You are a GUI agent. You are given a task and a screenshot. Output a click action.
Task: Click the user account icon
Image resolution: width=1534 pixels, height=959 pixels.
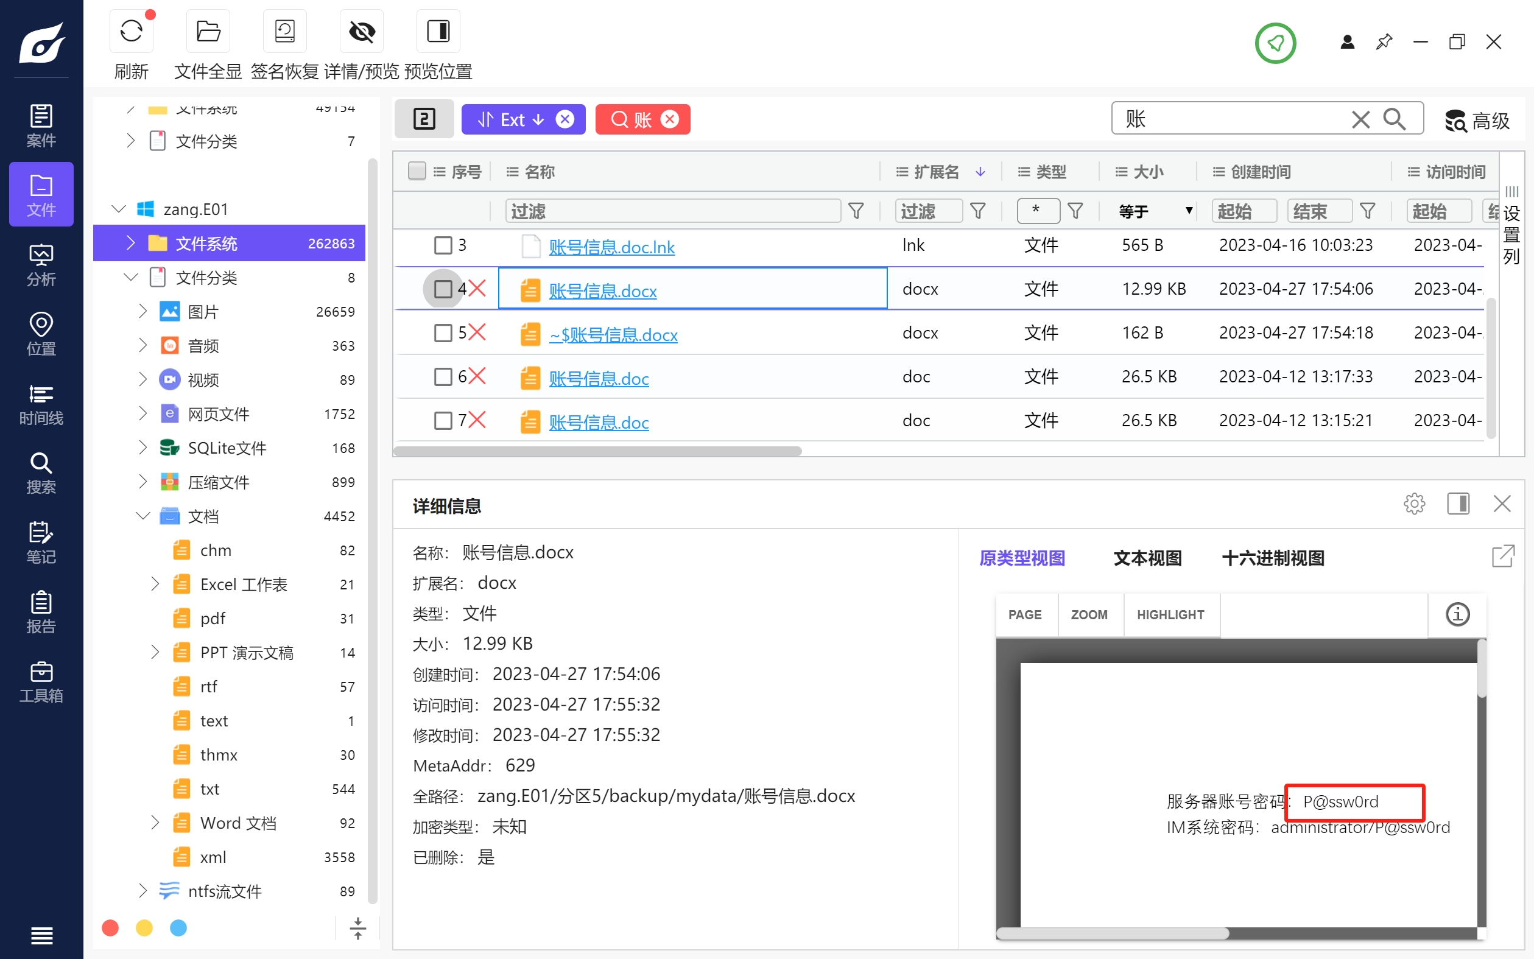1348,42
